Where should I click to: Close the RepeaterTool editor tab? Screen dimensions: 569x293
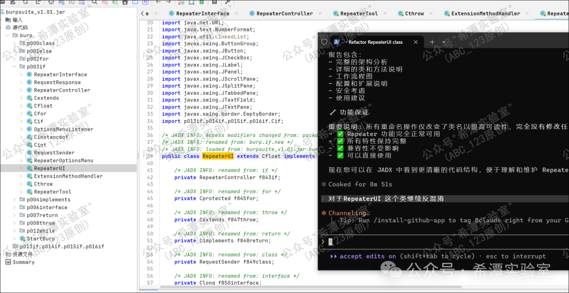coord(386,13)
